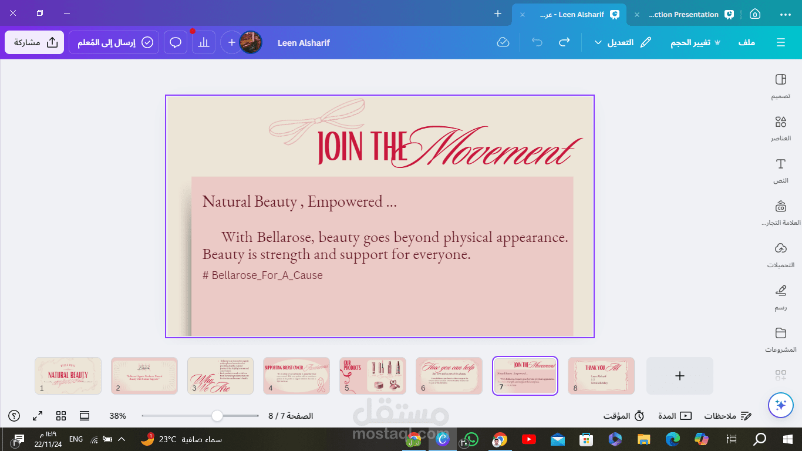Add a collaborator with the plus button
This screenshot has width=802, height=451.
pos(231,42)
